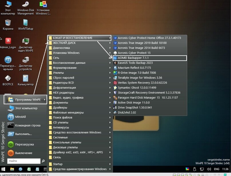Image resolution: width=231 pixels, height=176 pixels.
Task: Select the BOOTICE desktop icon
Action: [8, 80]
